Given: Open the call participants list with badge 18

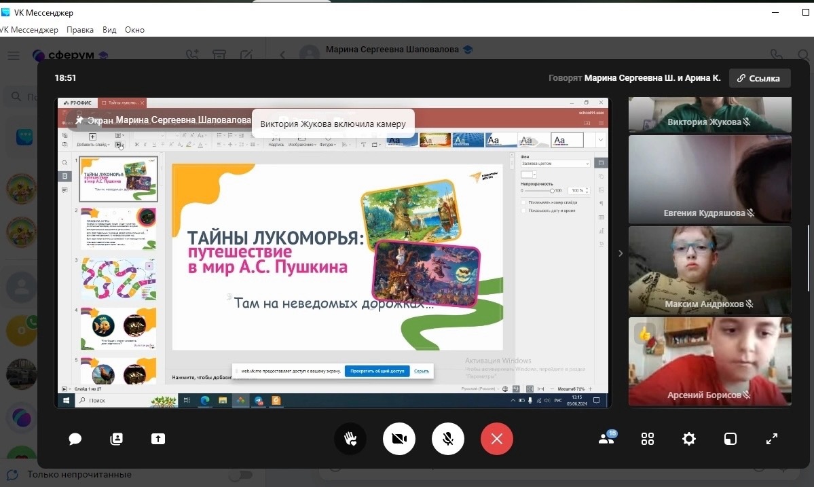Looking at the screenshot, I should 606,437.
